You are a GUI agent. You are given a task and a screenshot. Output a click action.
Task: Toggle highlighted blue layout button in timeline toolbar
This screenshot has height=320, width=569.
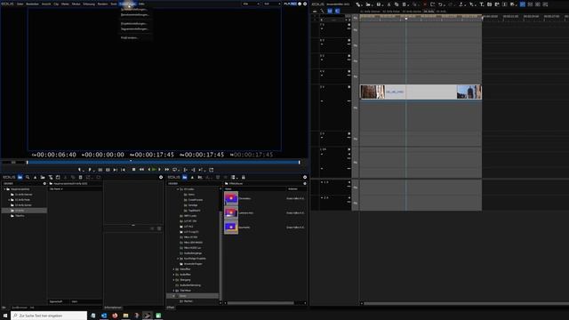[x=523, y=4]
